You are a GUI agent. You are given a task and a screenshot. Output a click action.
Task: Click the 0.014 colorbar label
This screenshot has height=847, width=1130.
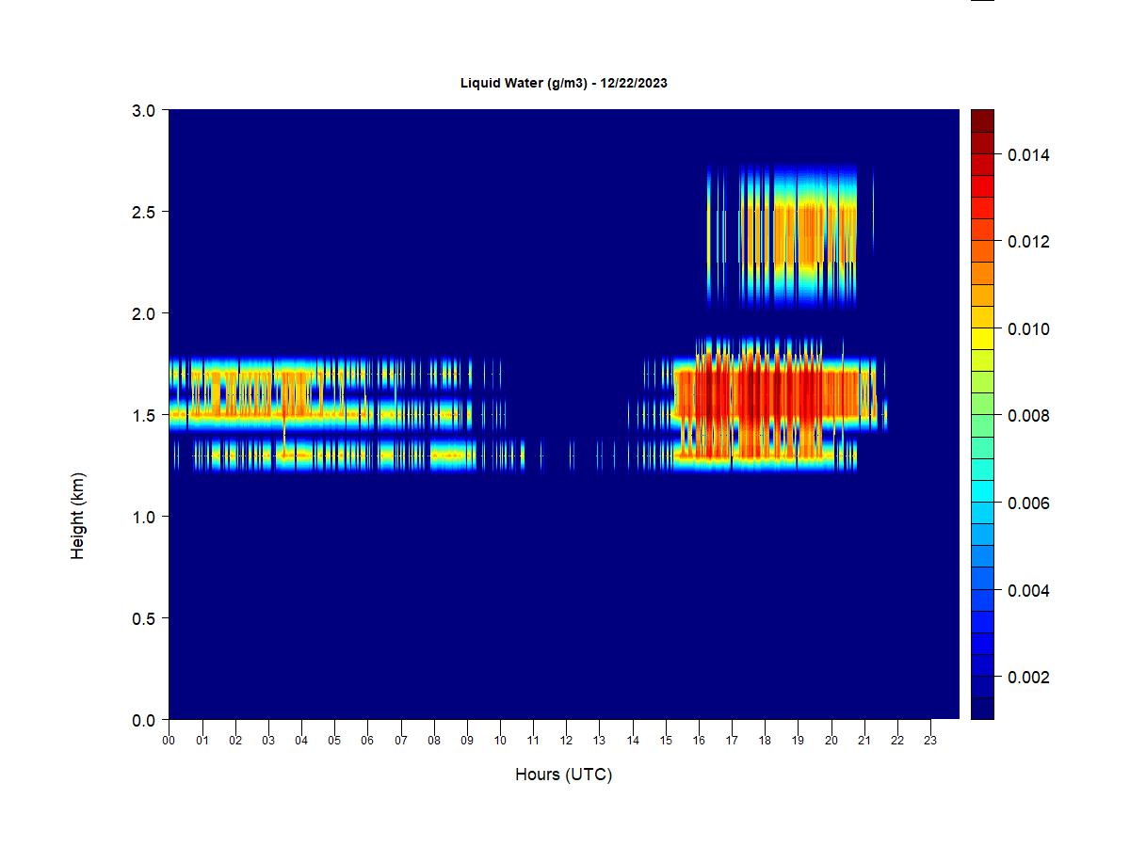click(1026, 154)
